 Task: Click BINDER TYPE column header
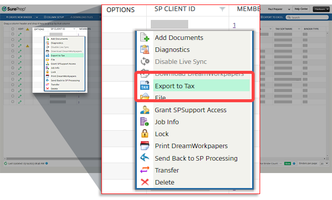[x=311, y=29]
